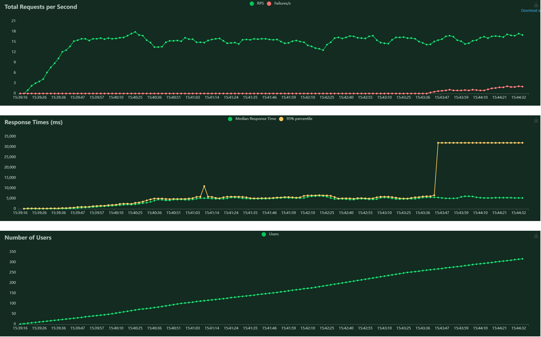Click the 95% percentile spike point near 15:41:08
Image resolution: width=541 pixels, height=337 pixels.
coord(204,186)
